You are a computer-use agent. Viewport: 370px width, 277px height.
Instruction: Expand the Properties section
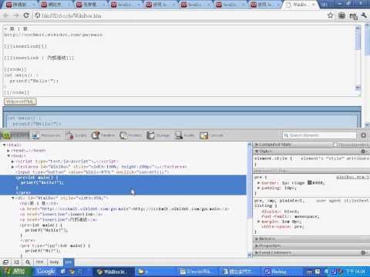[267, 245]
